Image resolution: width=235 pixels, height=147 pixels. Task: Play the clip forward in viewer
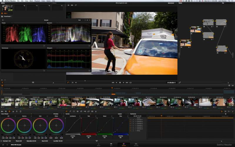[x=123, y=83]
